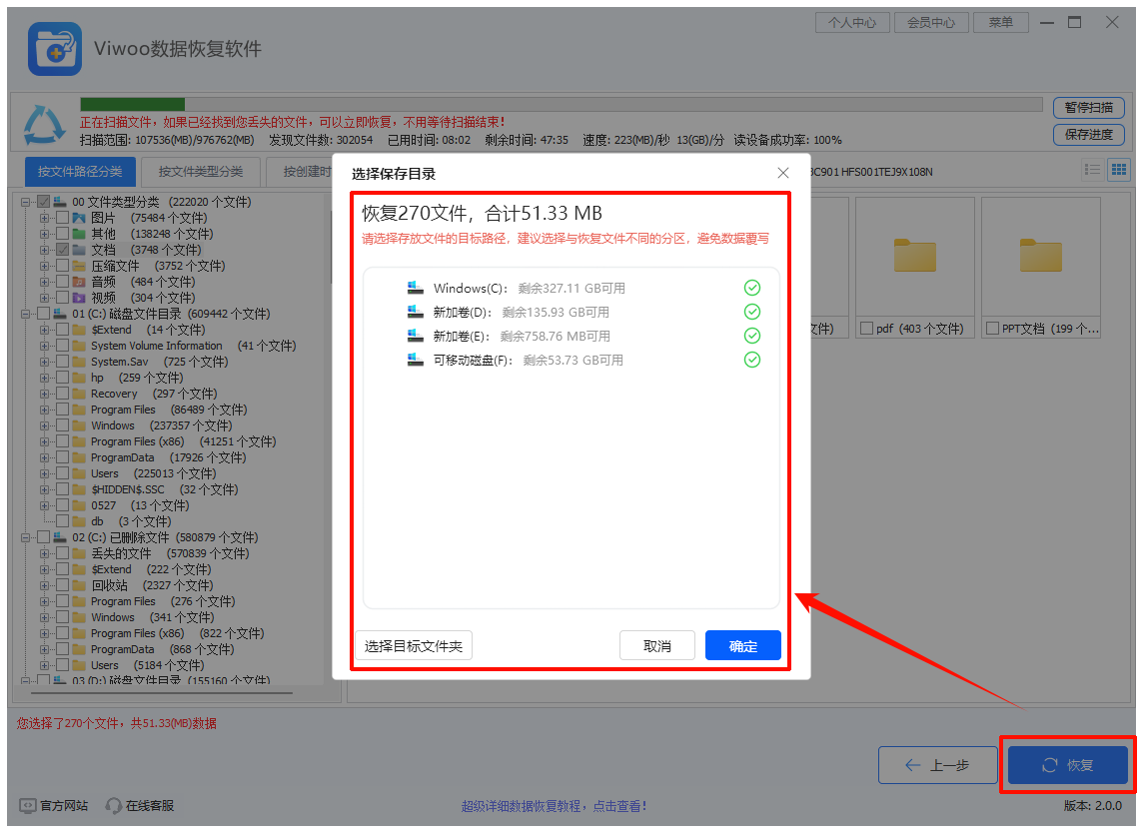
Task: Open the online customer service icon
Action: point(114,806)
